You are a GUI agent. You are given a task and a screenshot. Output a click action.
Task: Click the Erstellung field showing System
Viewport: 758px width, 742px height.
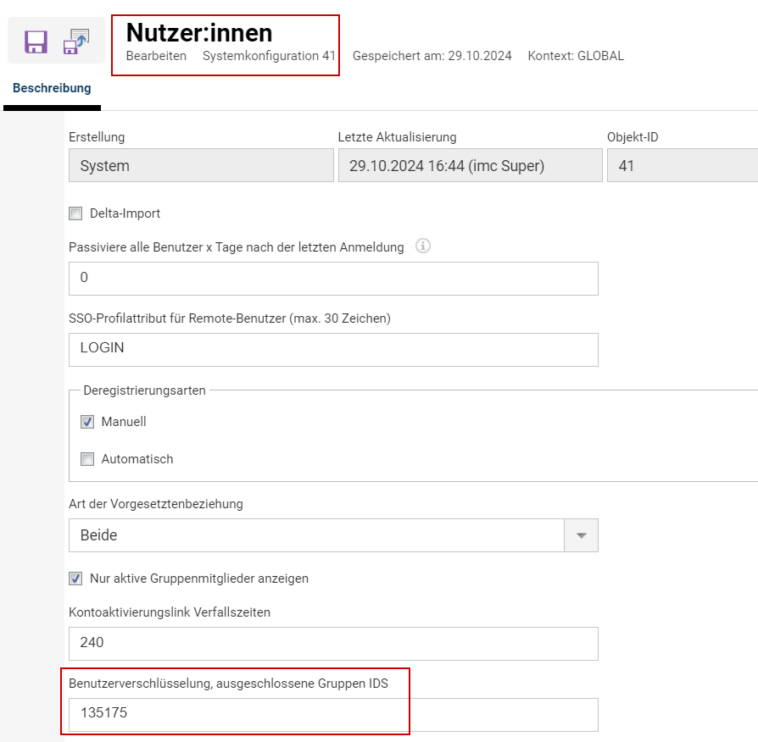pyautogui.click(x=201, y=166)
